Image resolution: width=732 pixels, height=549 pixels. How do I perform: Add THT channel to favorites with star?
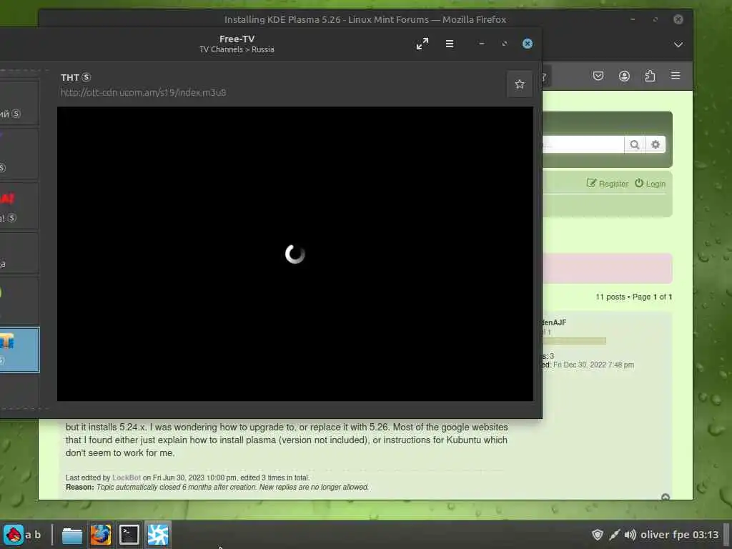520,84
